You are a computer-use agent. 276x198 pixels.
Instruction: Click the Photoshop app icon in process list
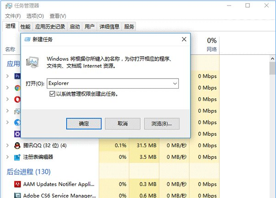[17, 75]
